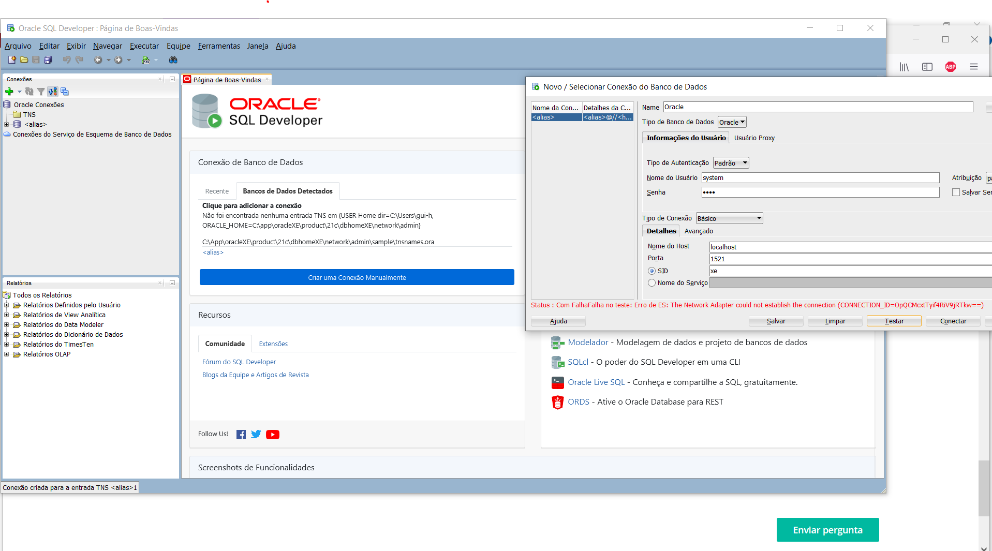Click the Limpar button
Screen dimensions: 992x551
835,321
